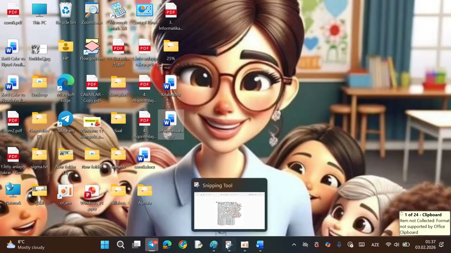Open 11-Buraxılı (1).pdf file
The image size is (451, 253).
coord(118,53)
